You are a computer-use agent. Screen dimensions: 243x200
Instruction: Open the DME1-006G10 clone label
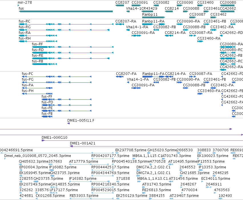55,138
